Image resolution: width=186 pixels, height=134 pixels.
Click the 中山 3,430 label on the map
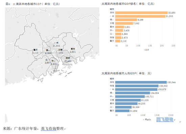pos(53,62)
